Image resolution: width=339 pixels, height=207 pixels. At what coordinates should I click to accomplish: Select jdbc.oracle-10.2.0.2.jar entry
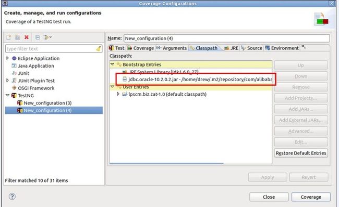pos(200,80)
